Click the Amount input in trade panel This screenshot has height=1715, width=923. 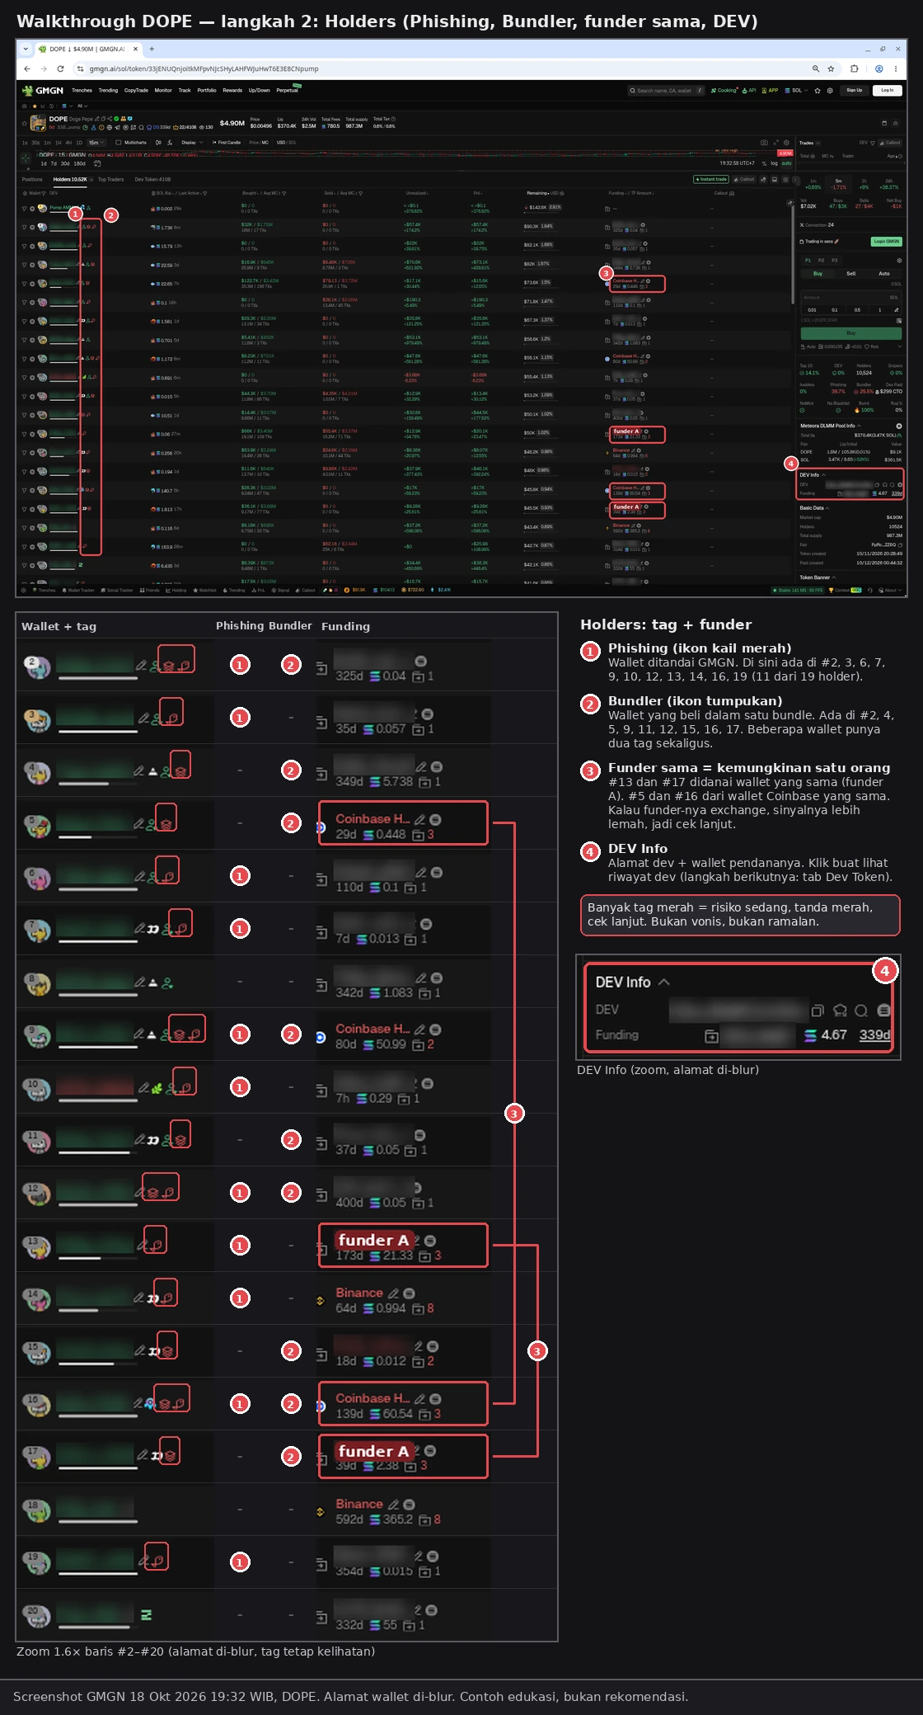tap(851, 298)
